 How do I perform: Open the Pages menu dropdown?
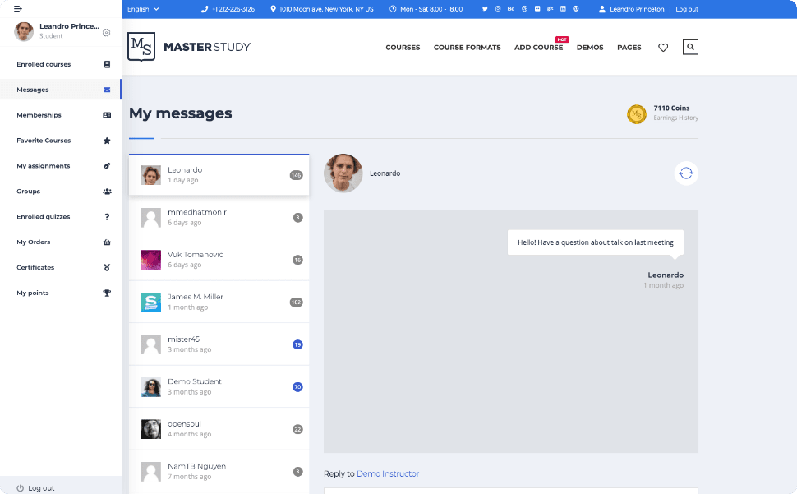629,48
